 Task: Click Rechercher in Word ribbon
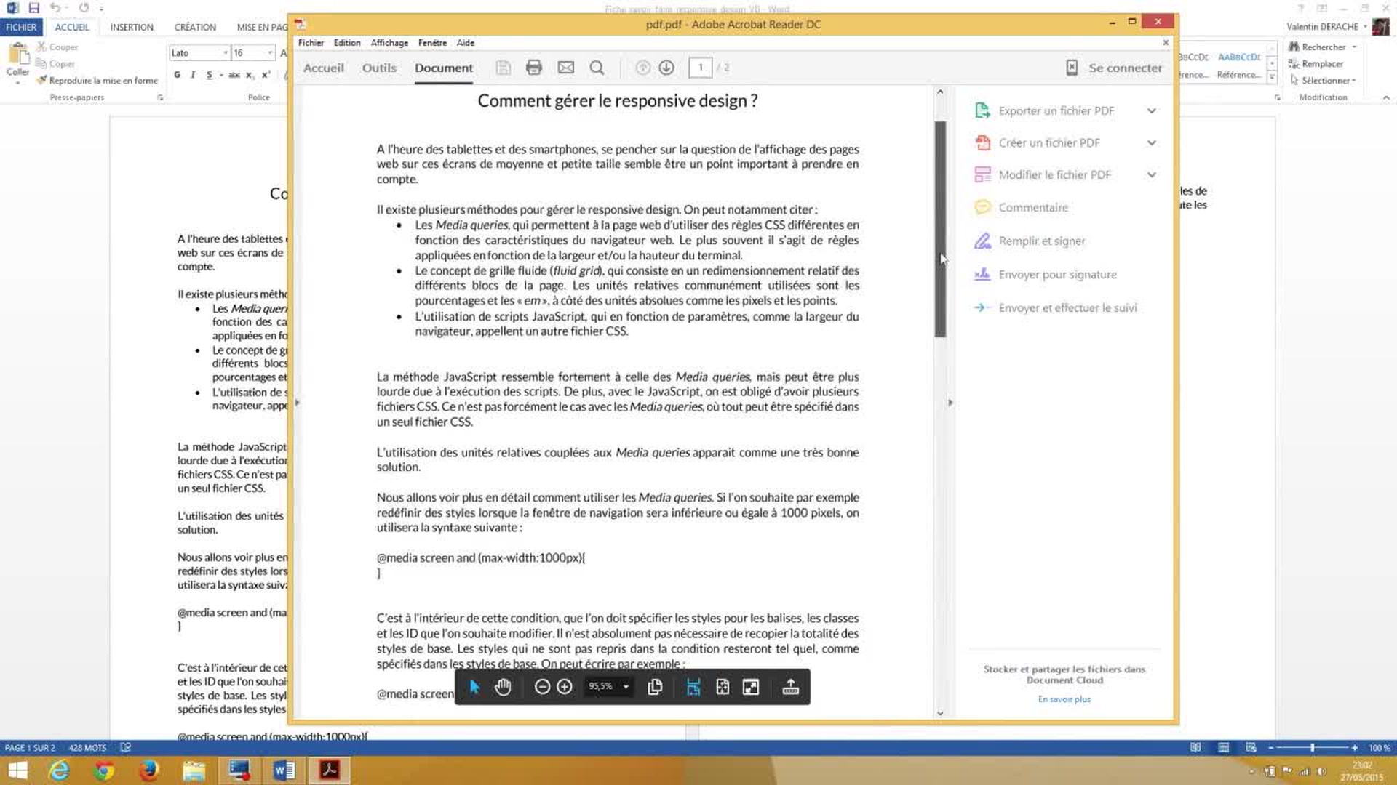(1323, 47)
